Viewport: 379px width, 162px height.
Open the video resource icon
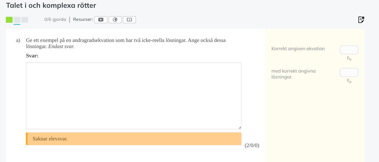click(x=101, y=20)
